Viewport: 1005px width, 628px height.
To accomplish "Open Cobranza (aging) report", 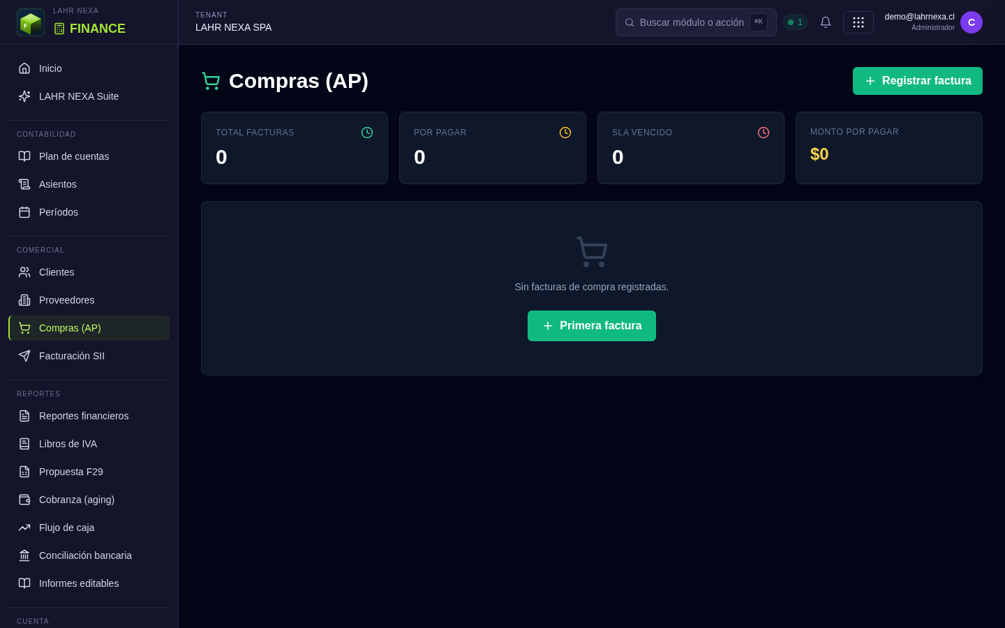I will point(89,500).
